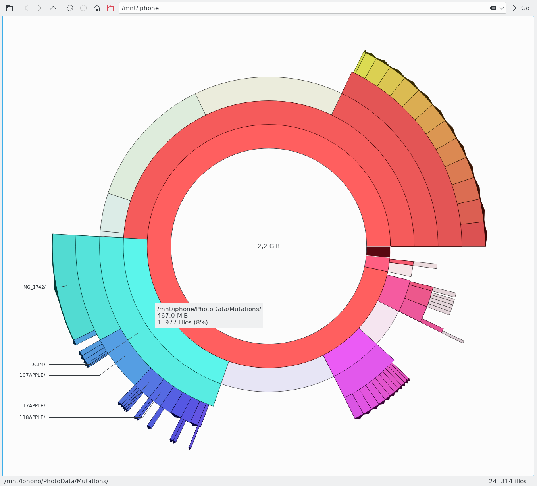
Task: Clear the location bar text
Action: point(493,8)
